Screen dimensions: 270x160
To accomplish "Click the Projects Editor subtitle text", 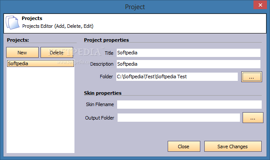I will [x=58, y=26].
